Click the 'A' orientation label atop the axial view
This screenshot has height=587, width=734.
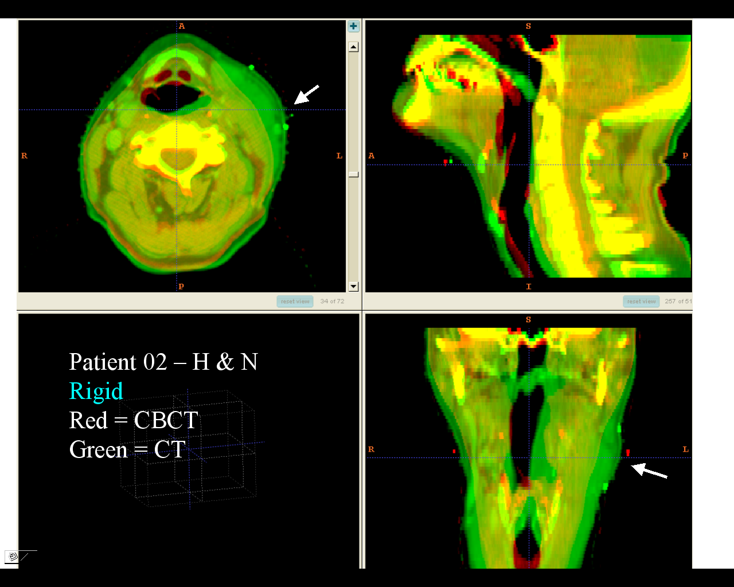click(x=182, y=26)
